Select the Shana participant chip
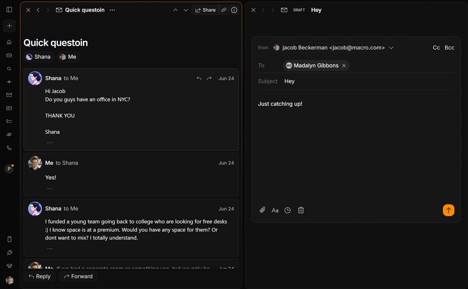This screenshot has width=468, height=289. 39,57
